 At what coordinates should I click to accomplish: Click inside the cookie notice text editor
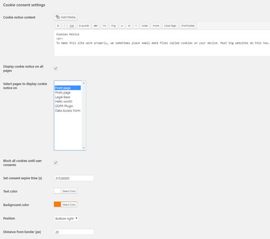tap(162, 43)
